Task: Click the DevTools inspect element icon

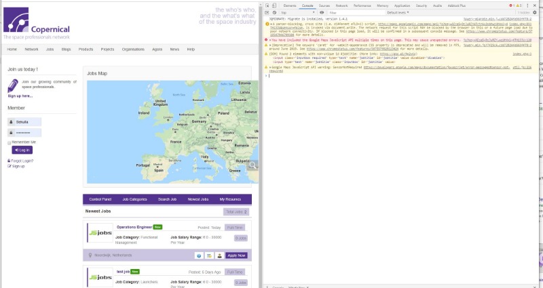Action: [268, 5]
